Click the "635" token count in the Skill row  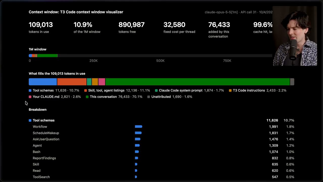pos(275,164)
